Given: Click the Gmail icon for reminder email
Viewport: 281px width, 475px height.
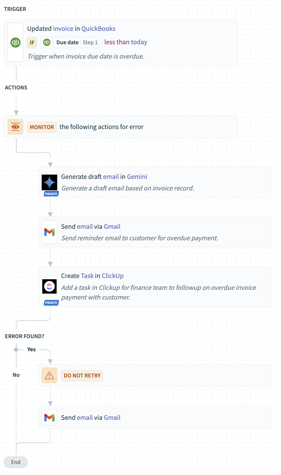Looking at the screenshot, I should 50,232.
